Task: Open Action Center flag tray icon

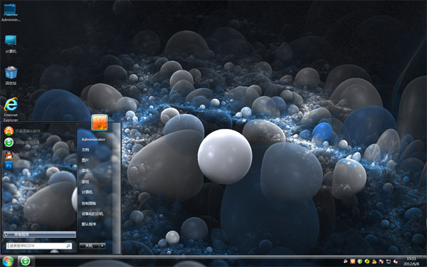Action: coord(381,261)
